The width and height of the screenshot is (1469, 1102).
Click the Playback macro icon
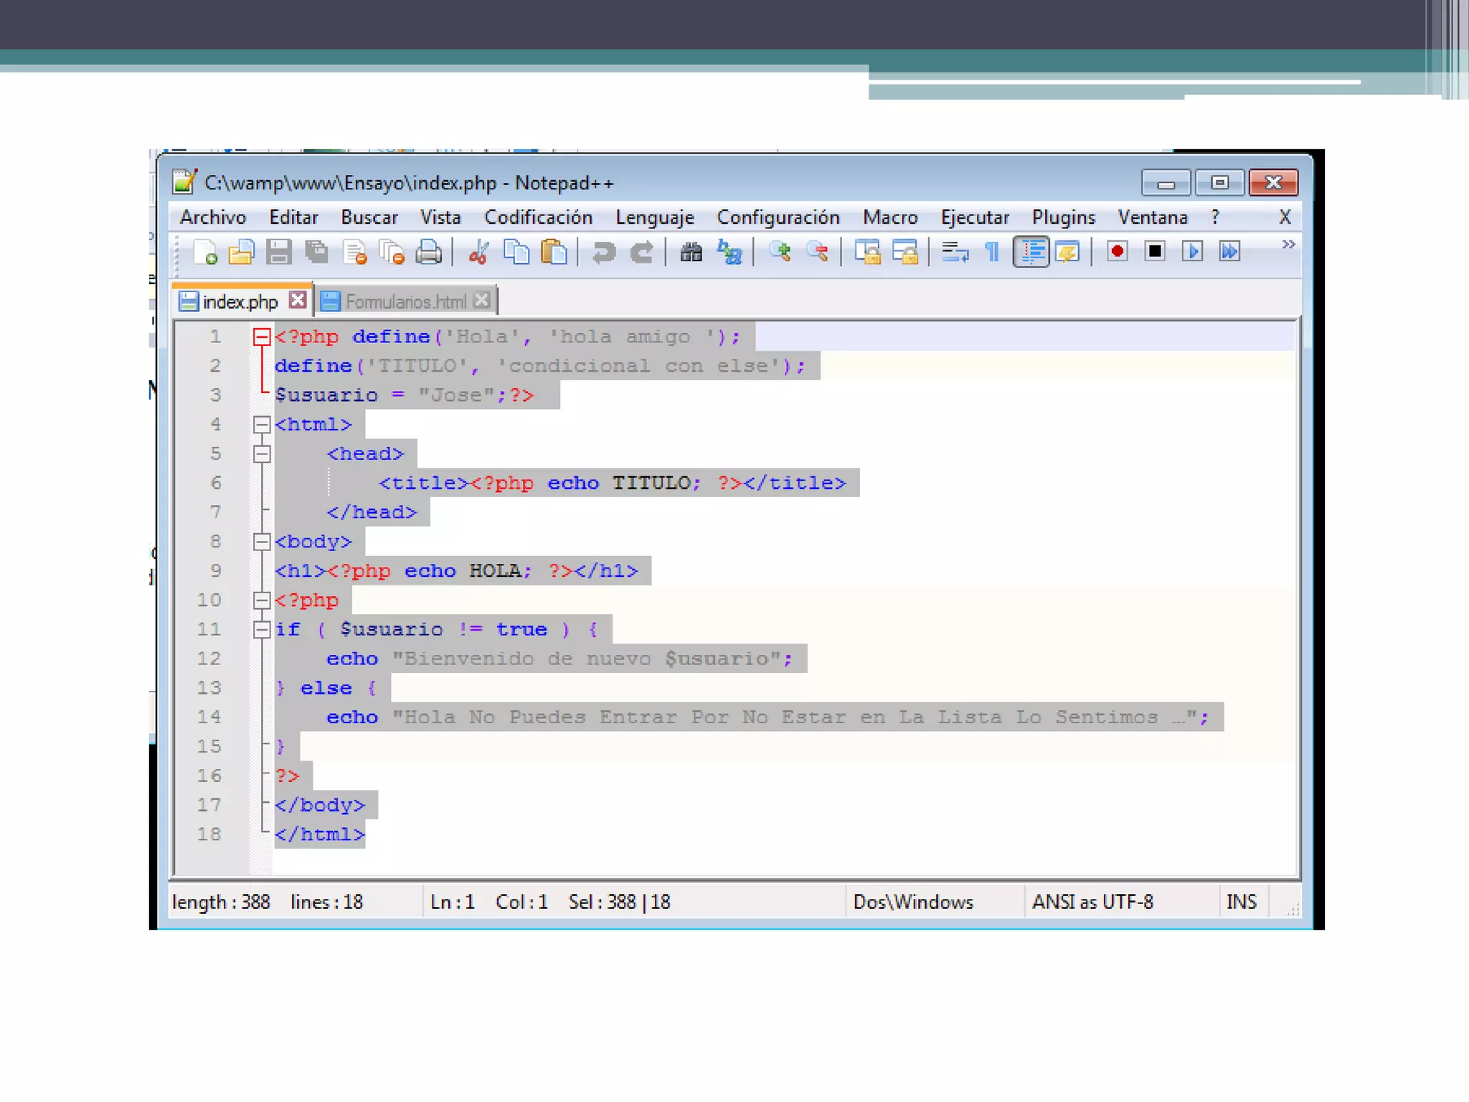(1192, 252)
